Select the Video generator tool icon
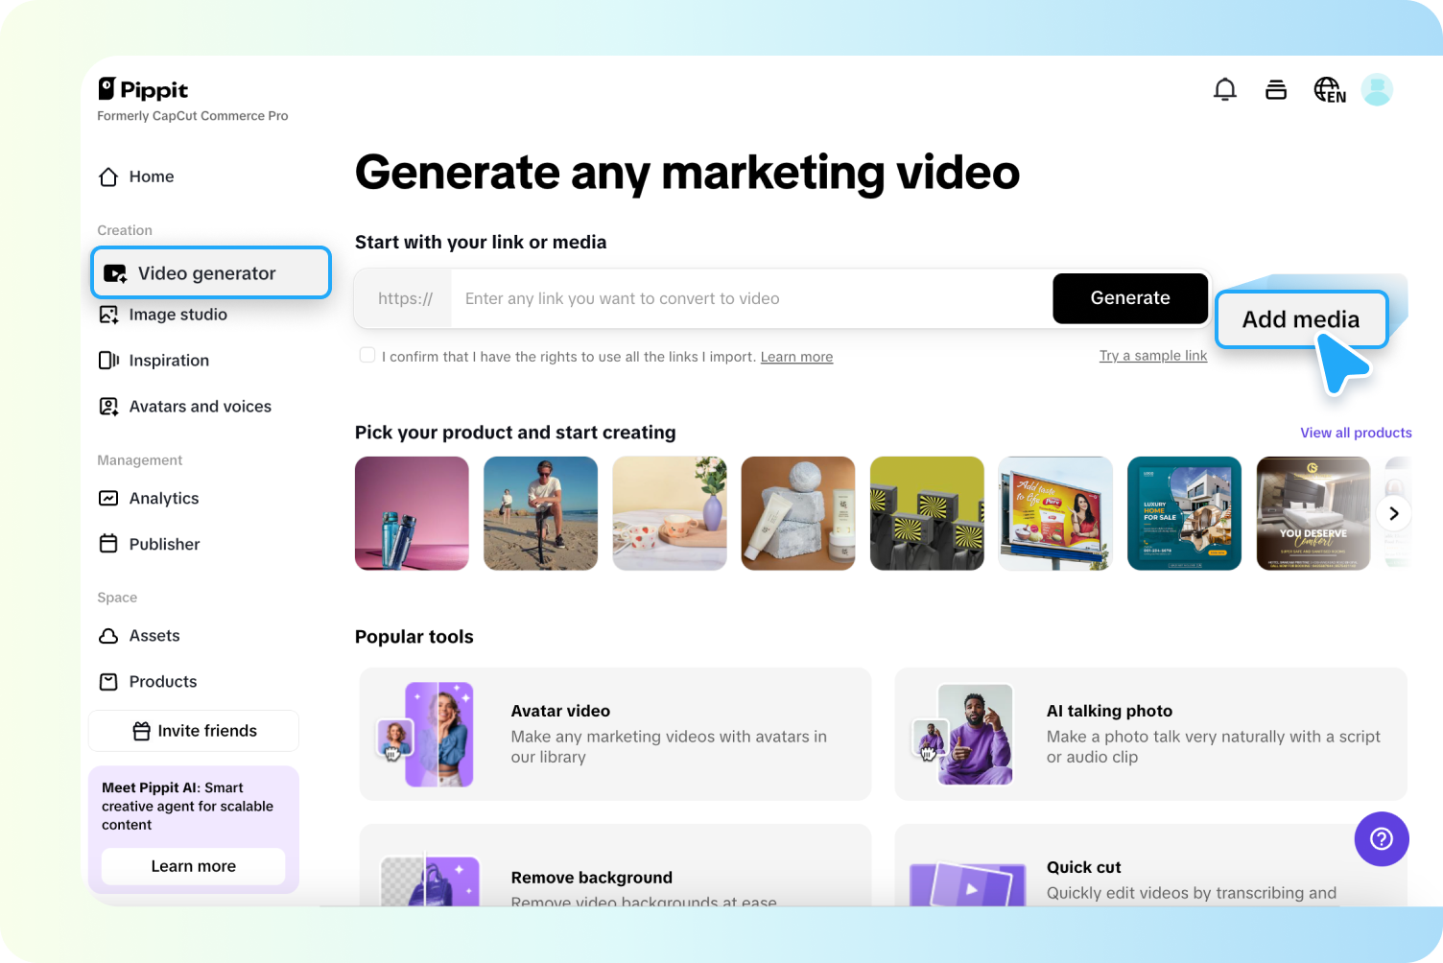The image size is (1443, 963). [x=114, y=272]
